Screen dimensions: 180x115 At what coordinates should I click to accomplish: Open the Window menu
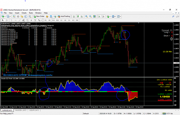coord(38,13)
